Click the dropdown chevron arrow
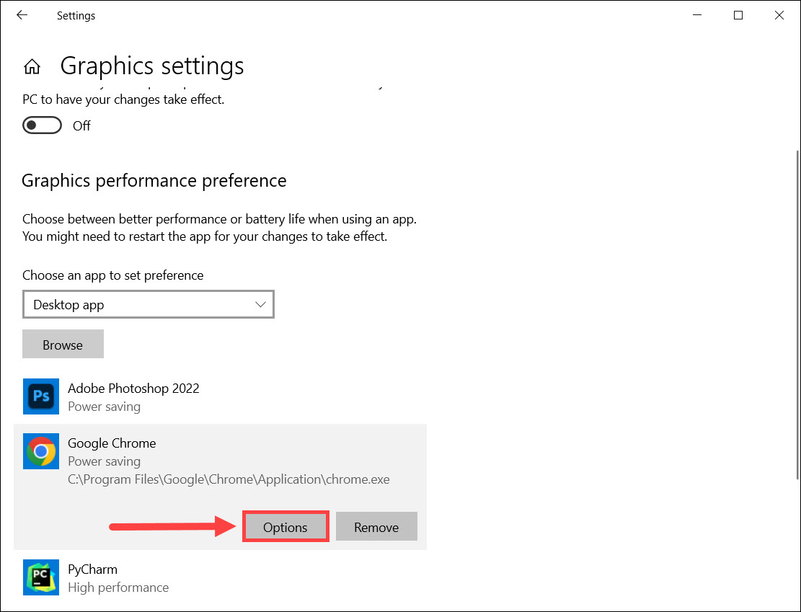The image size is (801, 612). click(x=261, y=305)
